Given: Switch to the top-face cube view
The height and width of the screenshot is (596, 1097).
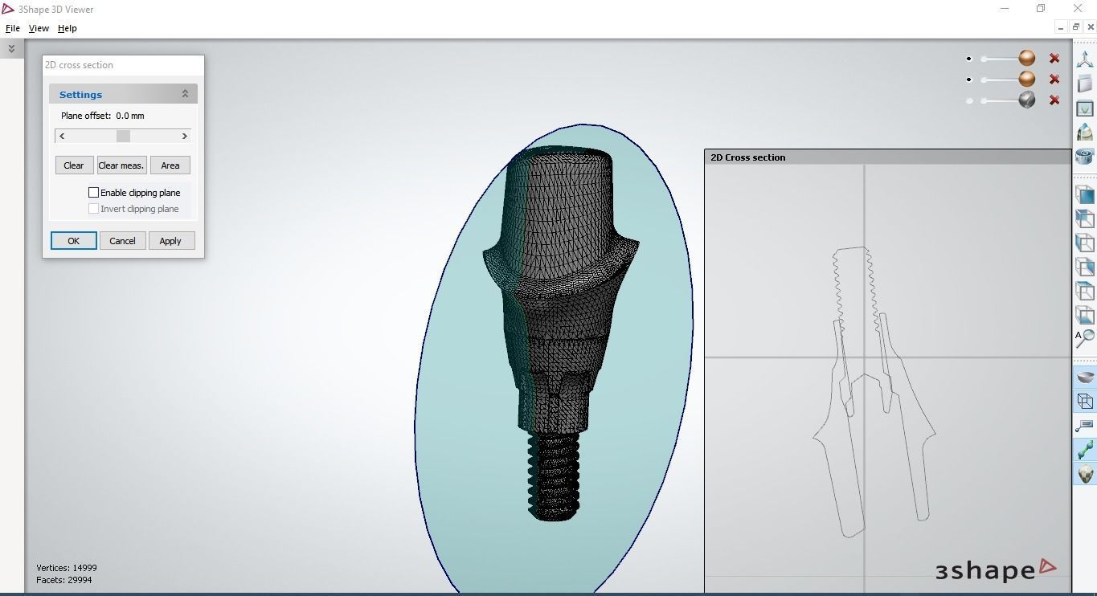Looking at the screenshot, I should tap(1085, 291).
